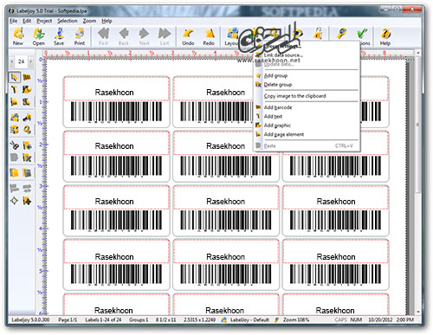Click the magnifier key toolbar icon
Screen dimensions: 433x335
coord(342,34)
